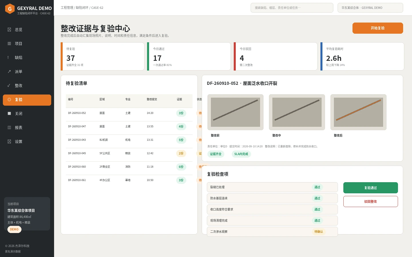This screenshot has width=412, height=257.
Task: Select the 报表 columns icon
Action: pyautogui.click(x=9, y=127)
